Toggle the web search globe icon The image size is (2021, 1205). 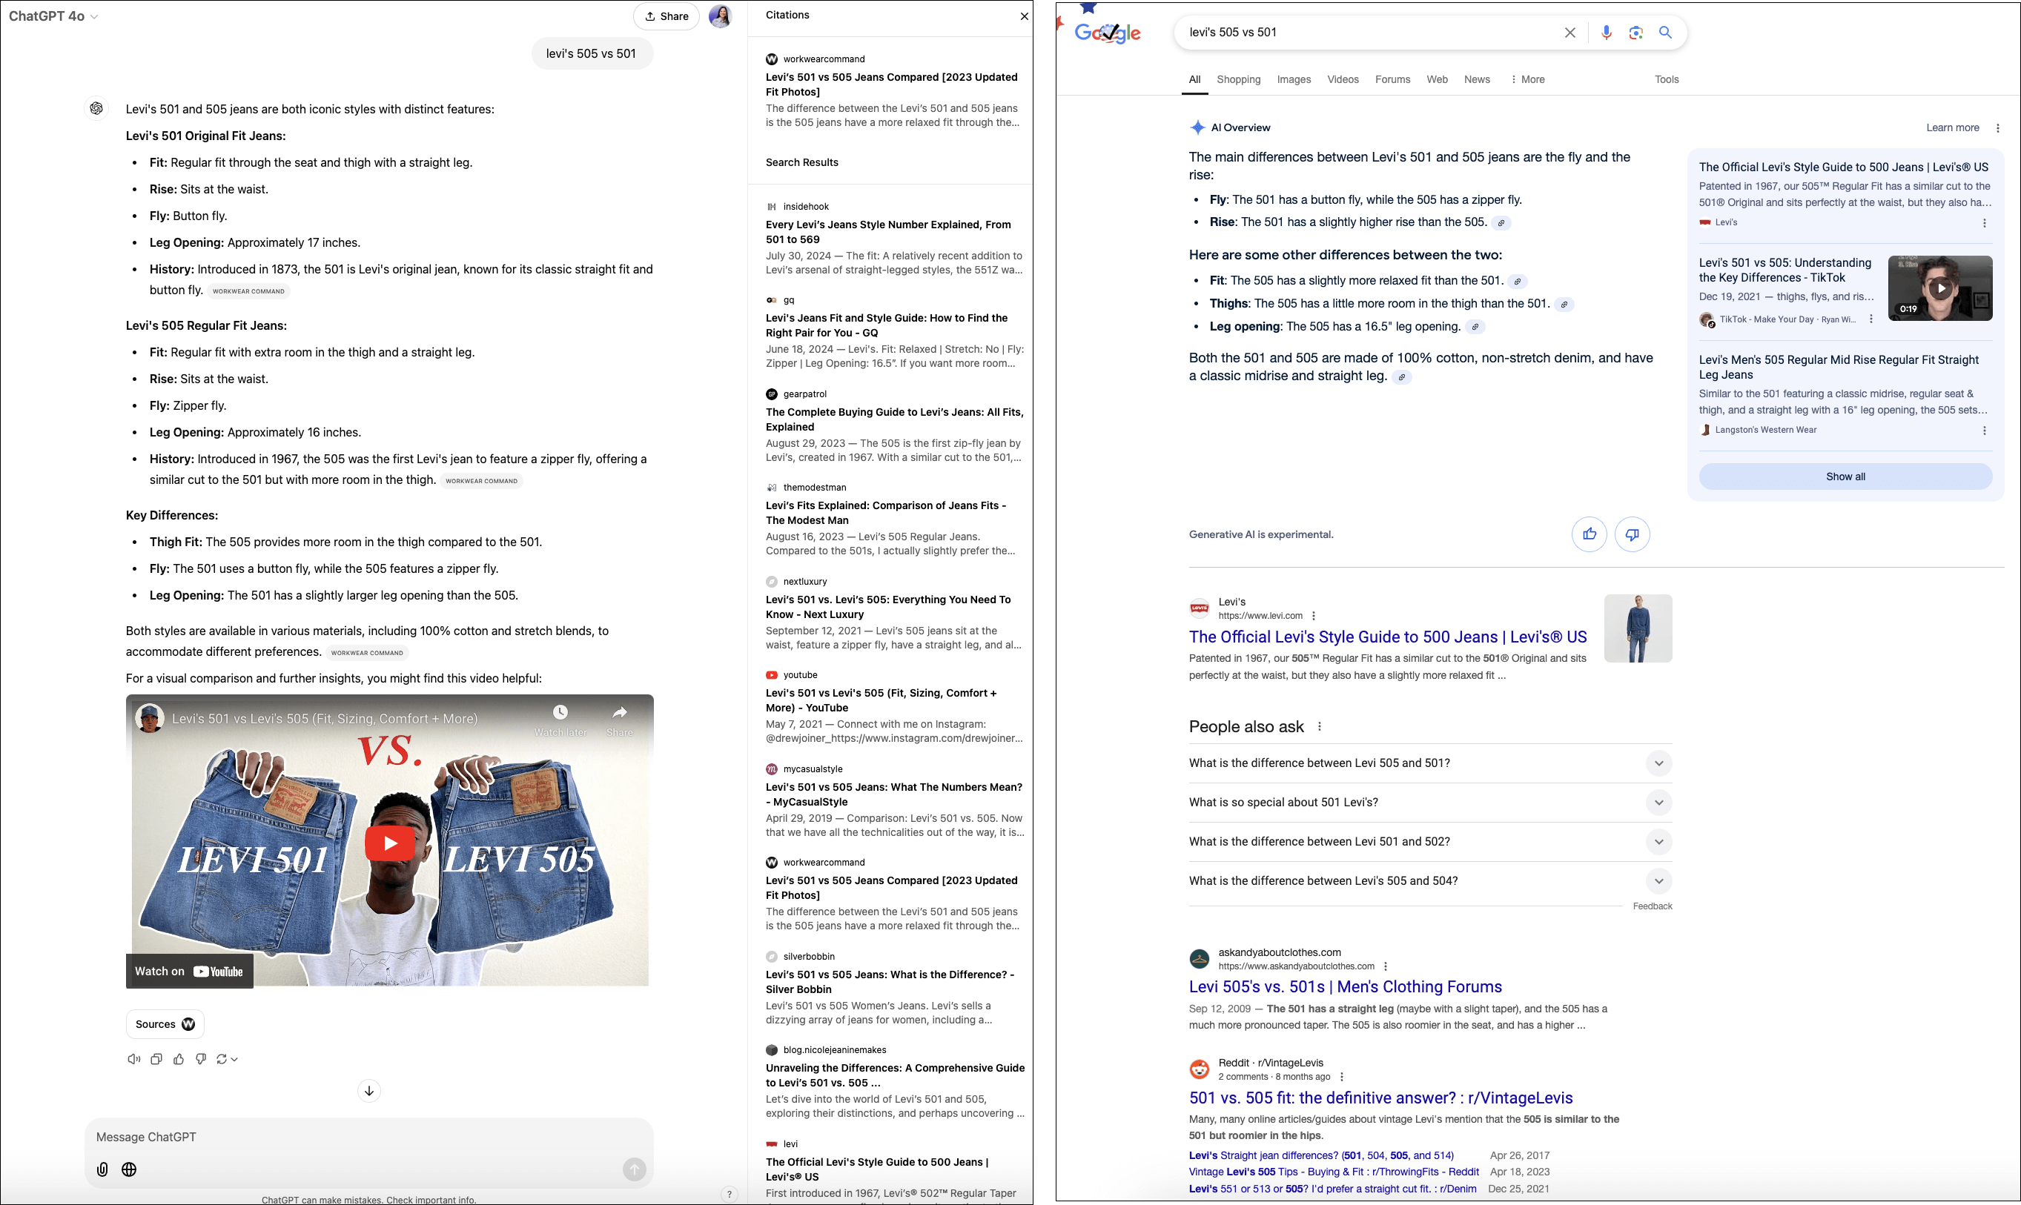129,1169
